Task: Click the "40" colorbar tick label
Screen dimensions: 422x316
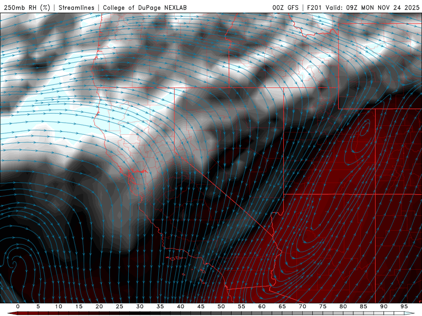Action: pyautogui.click(x=180, y=307)
